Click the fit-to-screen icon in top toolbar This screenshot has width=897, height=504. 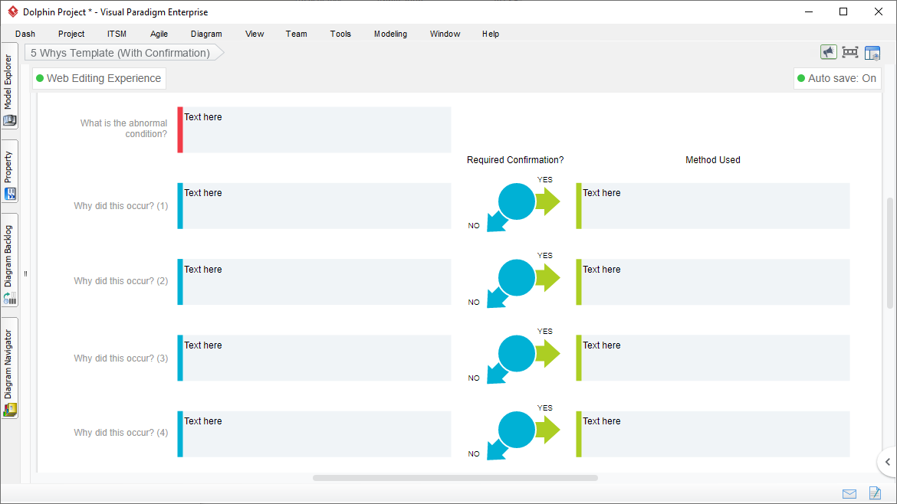[850, 53]
